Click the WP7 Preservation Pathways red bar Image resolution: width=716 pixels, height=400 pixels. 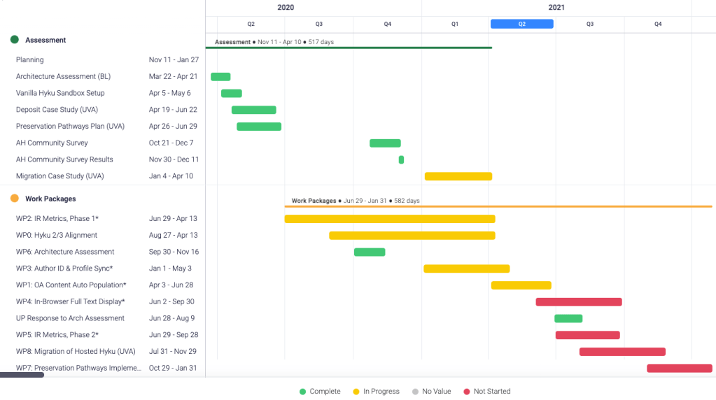click(x=679, y=368)
